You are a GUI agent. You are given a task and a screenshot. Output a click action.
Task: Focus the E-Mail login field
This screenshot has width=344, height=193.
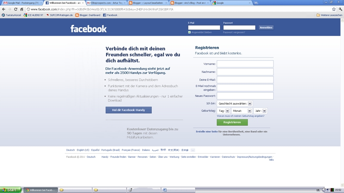(x=204, y=27)
